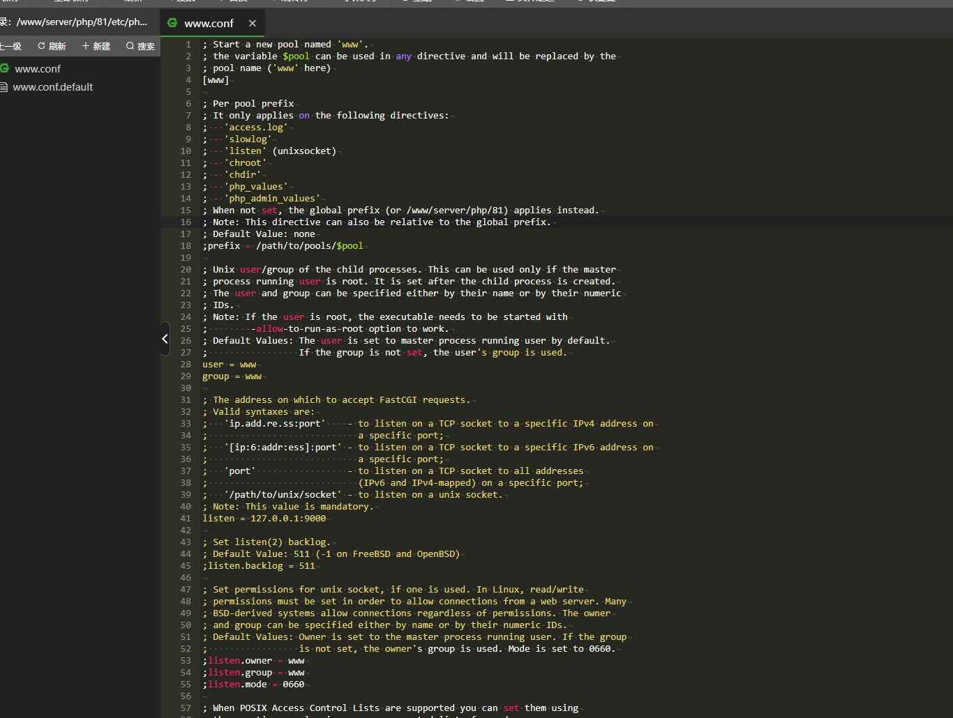This screenshot has width=953, height=718.
Task: Click the line ';listen.backlog = 511'
Action: click(x=259, y=566)
